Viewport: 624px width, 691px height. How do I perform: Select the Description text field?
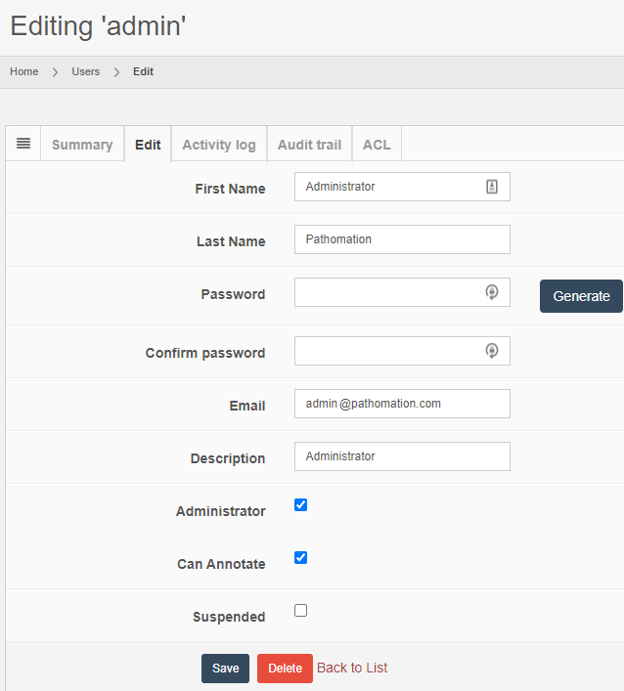click(401, 456)
